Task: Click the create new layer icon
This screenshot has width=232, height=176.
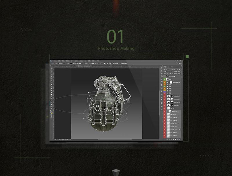Action: click(x=178, y=139)
